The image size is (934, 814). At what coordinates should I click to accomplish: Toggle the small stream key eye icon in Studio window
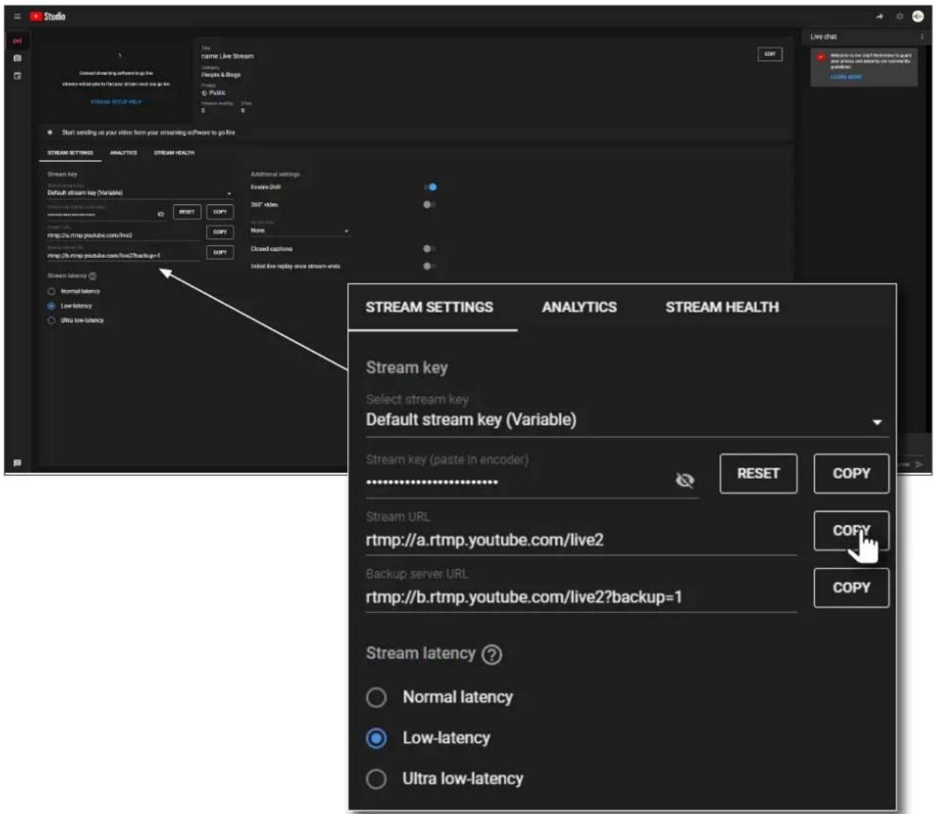[x=161, y=214]
